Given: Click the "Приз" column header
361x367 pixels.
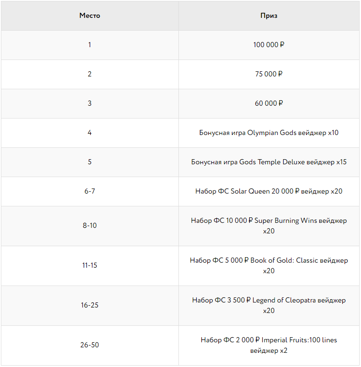Looking at the screenshot, I should tap(269, 16).
